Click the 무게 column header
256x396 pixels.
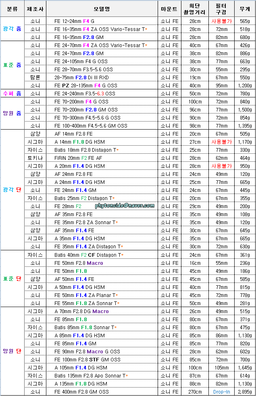pos(245,9)
